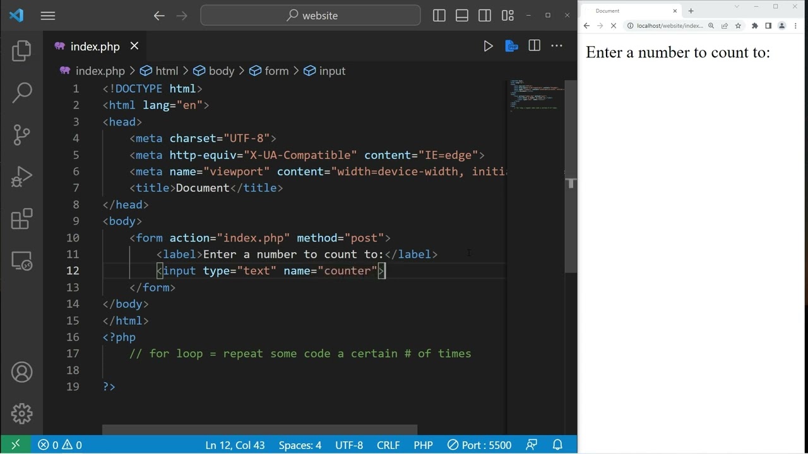Open a new tab in Chrome
This screenshot has height=454, width=808.
[x=691, y=11]
